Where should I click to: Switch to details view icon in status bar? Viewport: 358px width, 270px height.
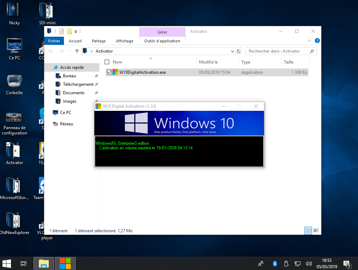coord(308,230)
